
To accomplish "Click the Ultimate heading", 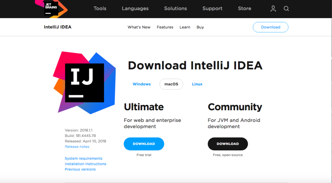I will point(144,107).
